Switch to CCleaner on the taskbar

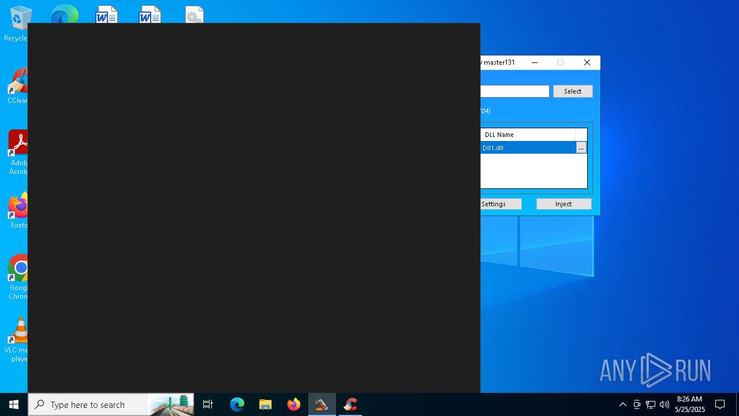[350, 404]
